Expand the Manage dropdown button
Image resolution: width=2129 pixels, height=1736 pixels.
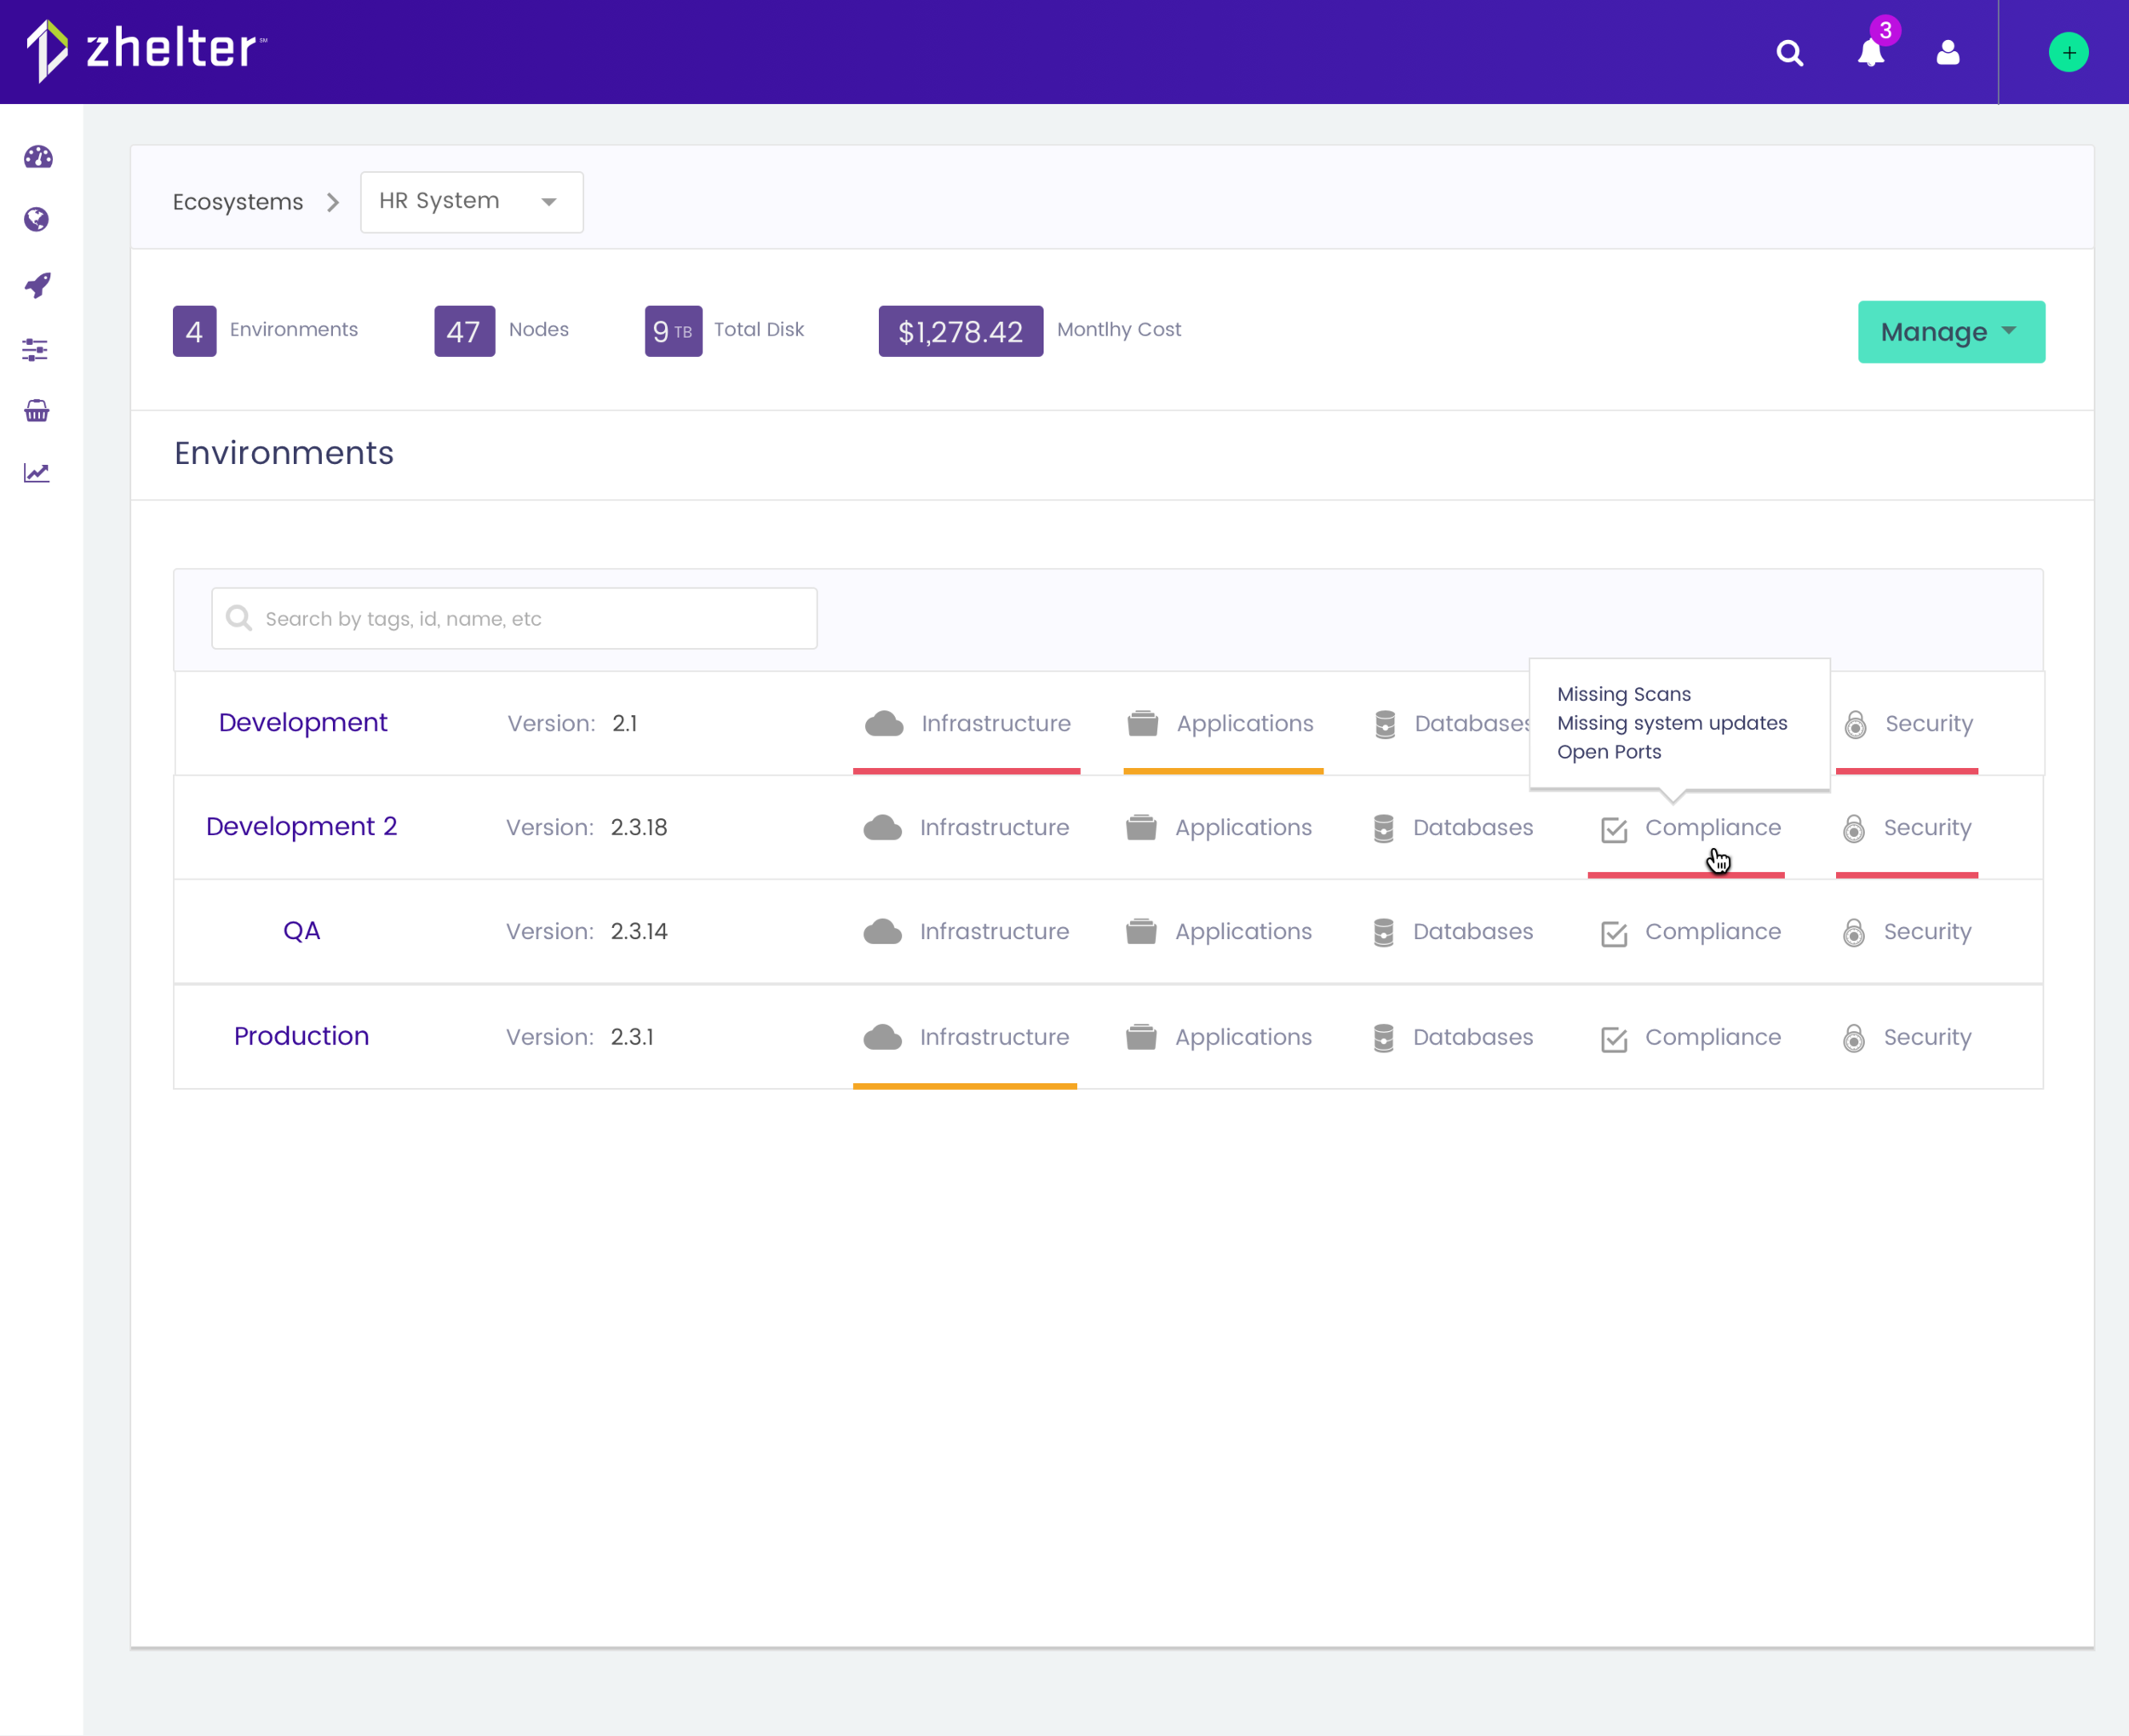pyautogui.click(x=1950, y=332)
